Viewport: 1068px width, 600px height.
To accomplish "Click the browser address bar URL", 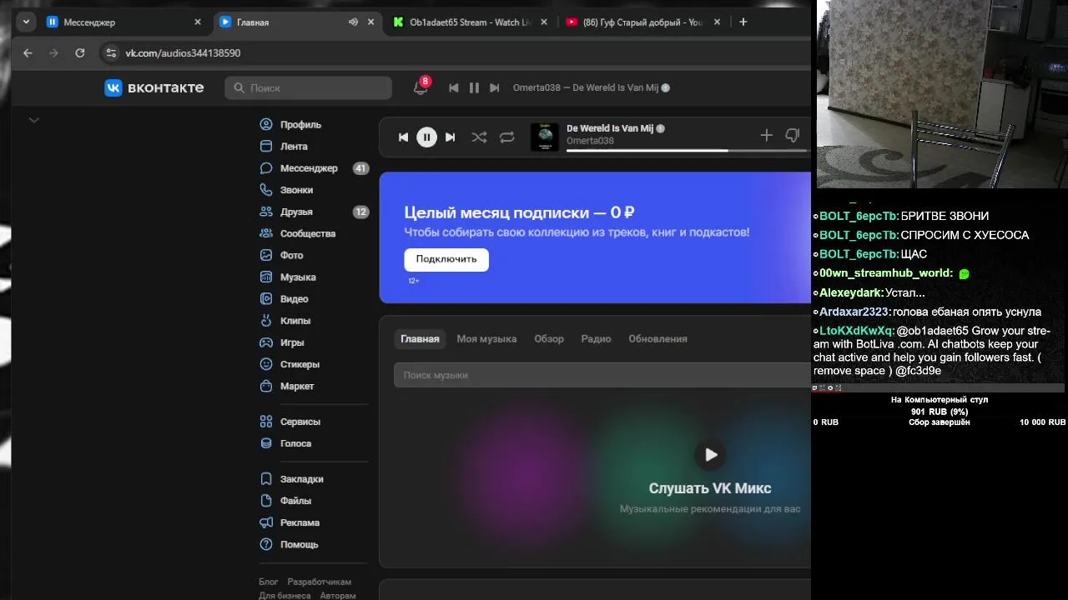I will pyautogui.click(x=183, y=52).
